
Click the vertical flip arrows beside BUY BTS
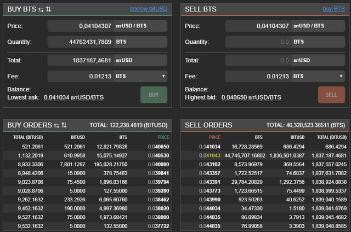[x=48, y=9]
